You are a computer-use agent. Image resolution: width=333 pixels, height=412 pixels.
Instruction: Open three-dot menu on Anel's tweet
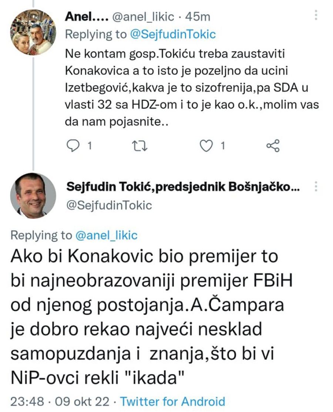(316, 15)
